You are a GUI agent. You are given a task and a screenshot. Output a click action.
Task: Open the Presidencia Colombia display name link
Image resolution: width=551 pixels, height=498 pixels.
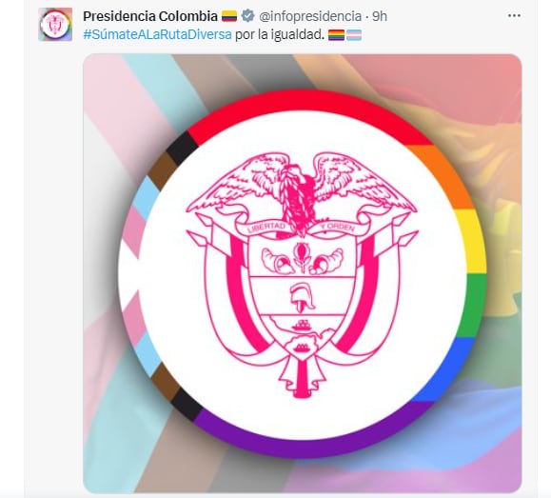(150, 16)
